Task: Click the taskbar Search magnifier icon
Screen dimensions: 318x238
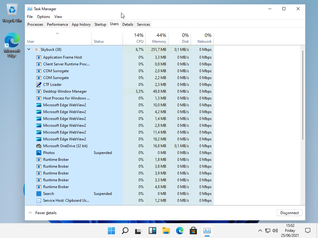Action: (x=125, y=231)
